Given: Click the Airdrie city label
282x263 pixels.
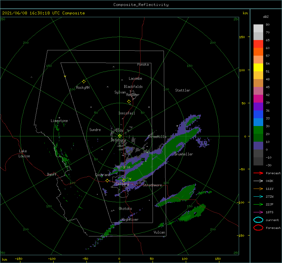Looking at the screenshot, I should 123,167.
